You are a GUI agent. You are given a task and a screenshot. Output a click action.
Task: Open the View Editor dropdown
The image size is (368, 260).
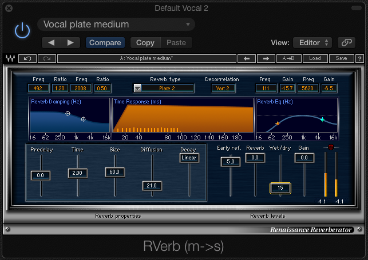(312, 43)
